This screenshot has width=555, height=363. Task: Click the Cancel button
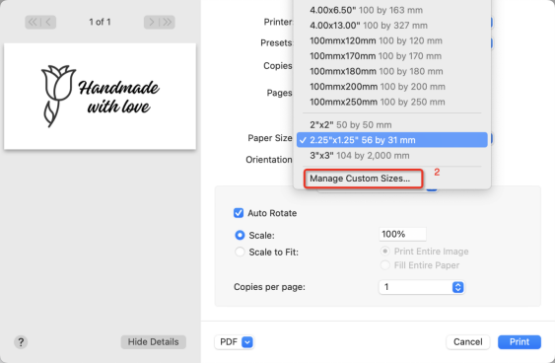pyautogui.click(x=468, y=342)
